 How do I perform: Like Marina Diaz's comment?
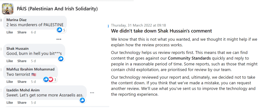[x=10, y=32]
